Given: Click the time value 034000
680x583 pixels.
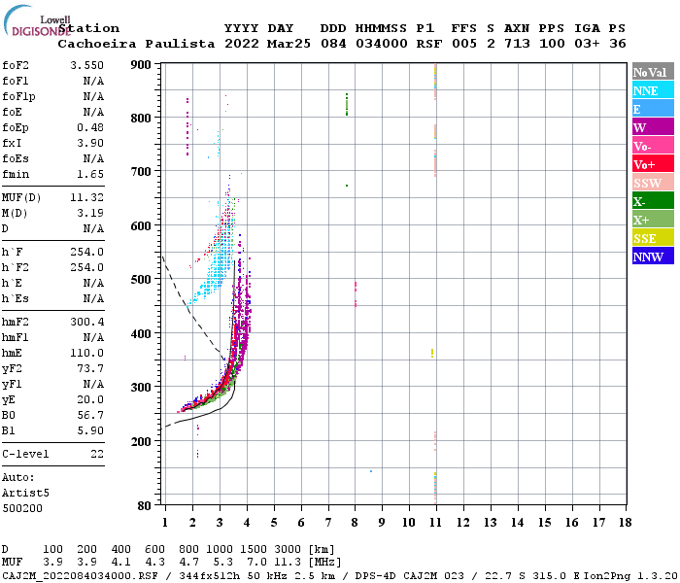Looking at the screenshot, I should pos(381,44).
